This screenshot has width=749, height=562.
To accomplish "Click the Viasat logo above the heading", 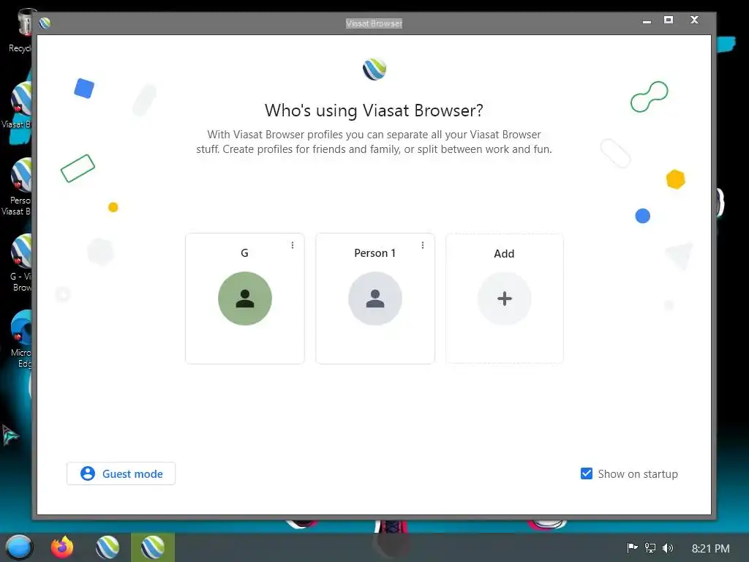I will click(374, 70).
